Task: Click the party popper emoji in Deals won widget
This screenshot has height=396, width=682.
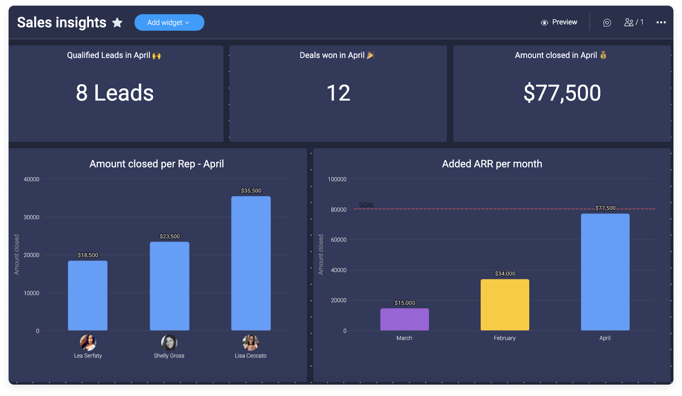Action: [x=370, y=55]
